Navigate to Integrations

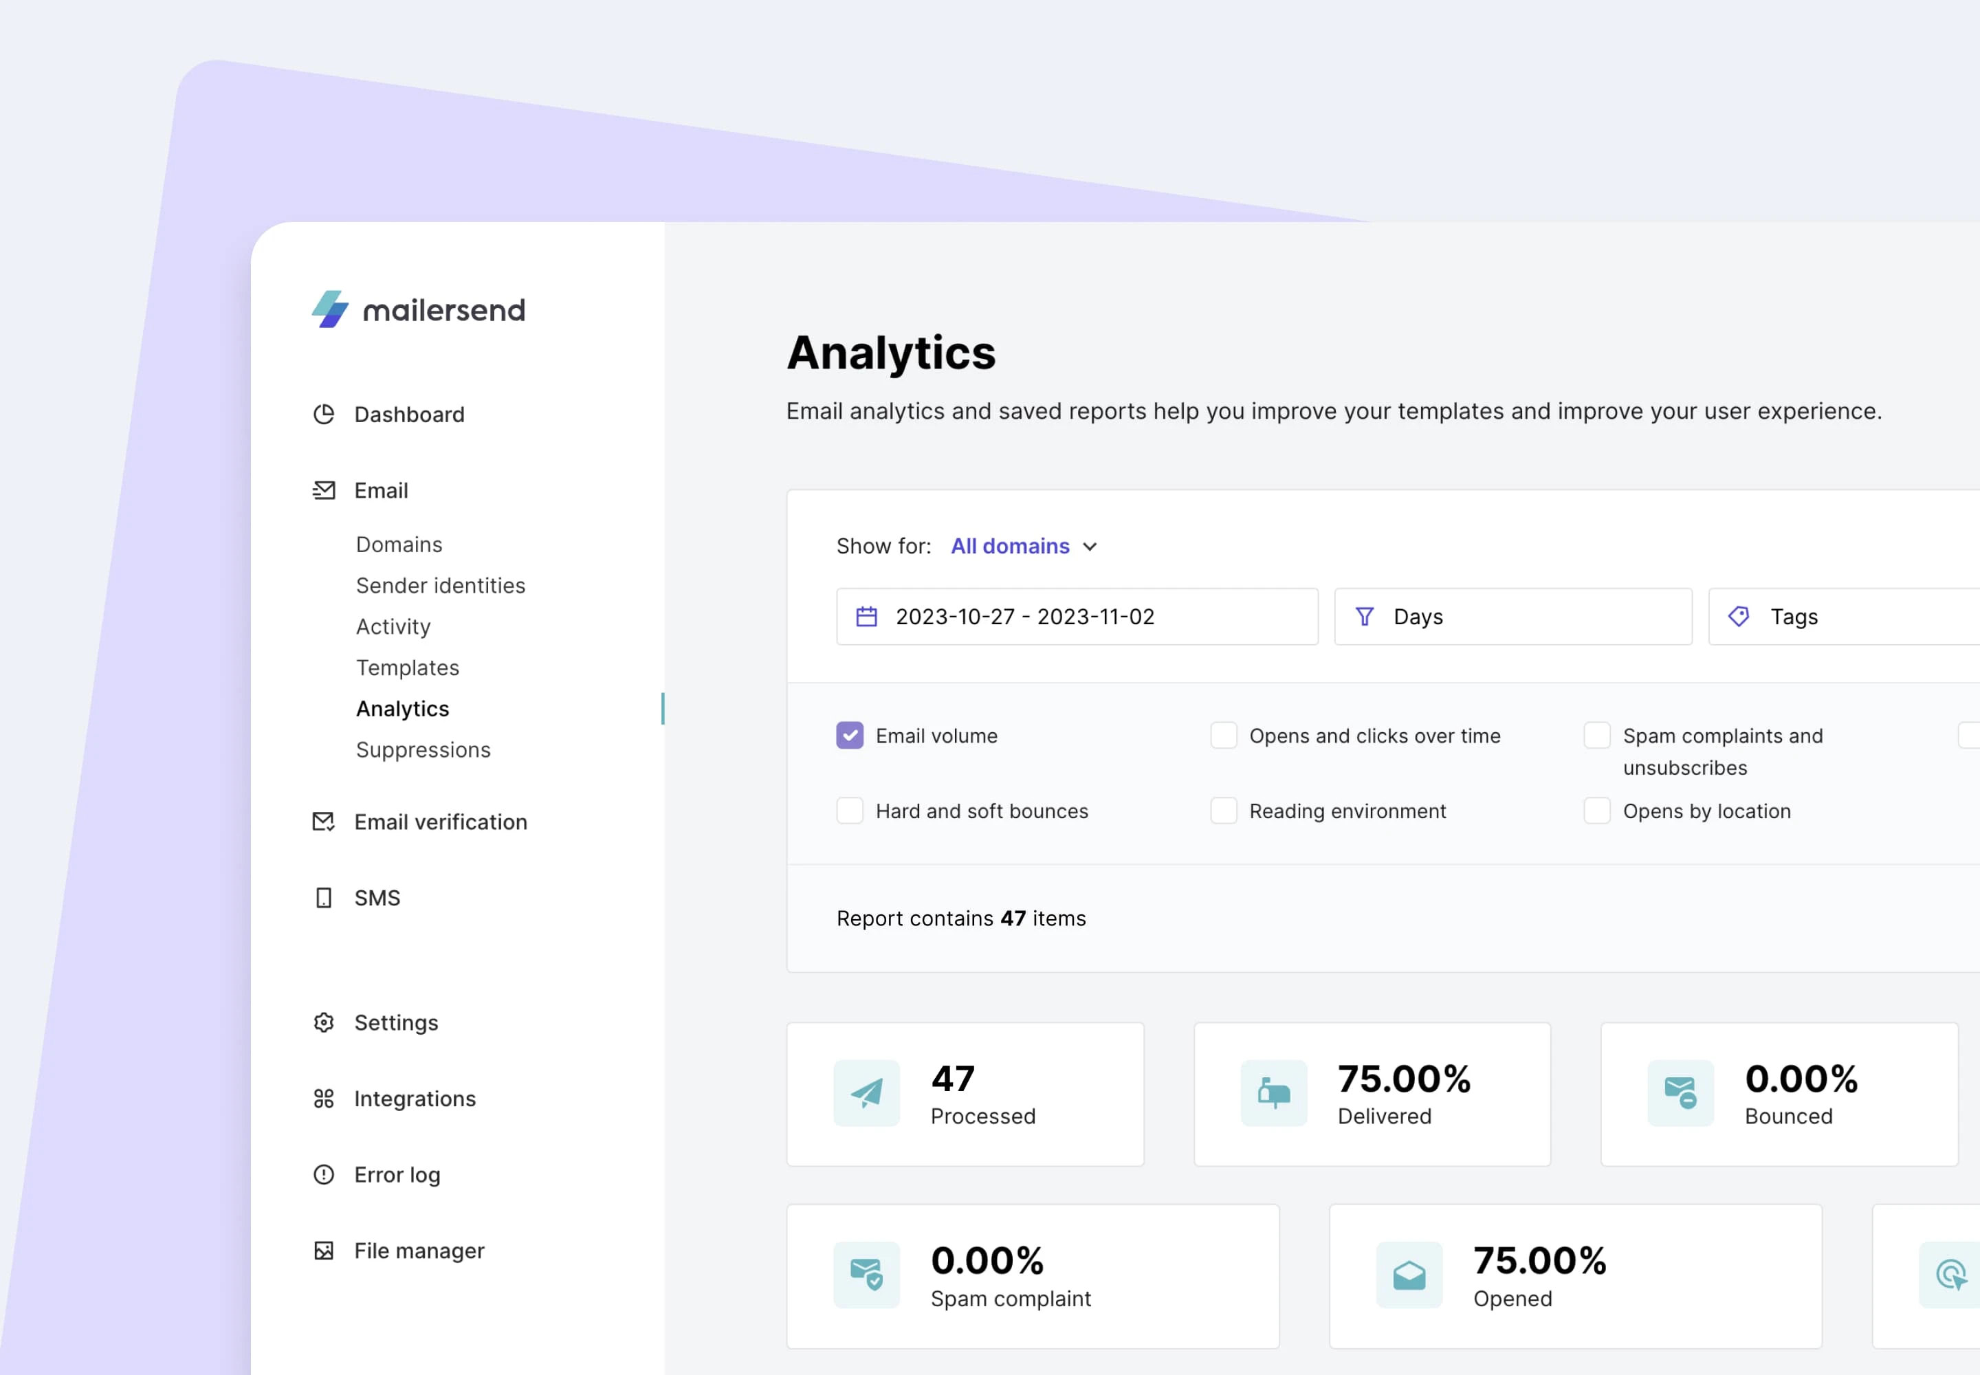[415, 1099]
